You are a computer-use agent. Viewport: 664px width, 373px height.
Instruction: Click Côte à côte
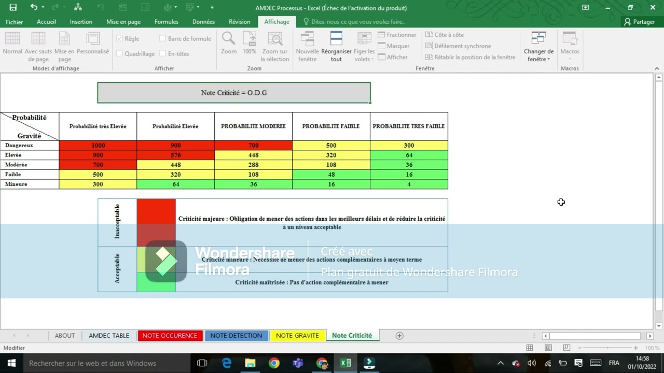(x=445, y=35)
